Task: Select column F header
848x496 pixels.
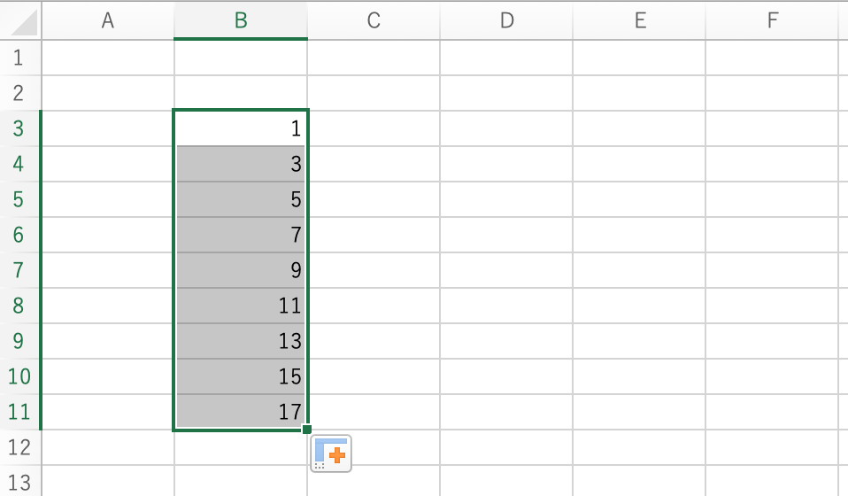Action: pos(772,21)
